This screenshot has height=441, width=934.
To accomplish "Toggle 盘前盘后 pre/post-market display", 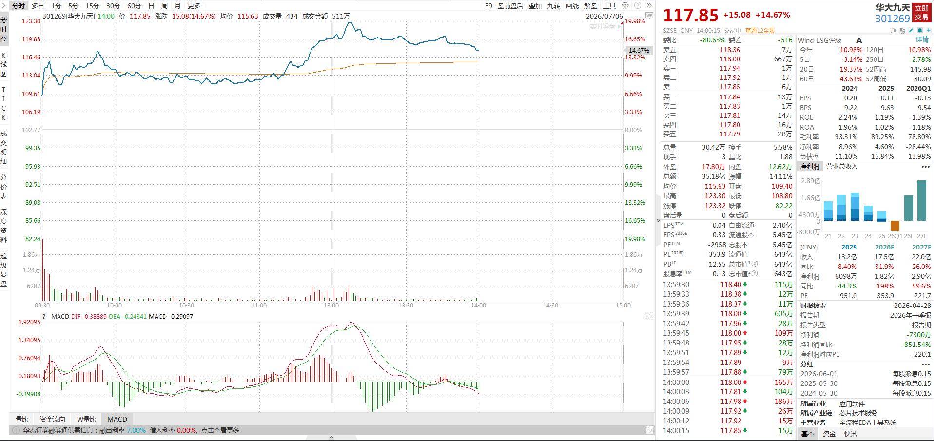I will coord(510,6).
